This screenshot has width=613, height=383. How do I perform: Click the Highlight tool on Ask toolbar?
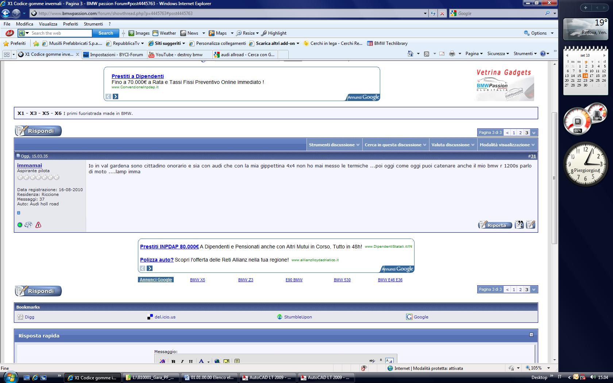pyautogui.click(x=274, y=33)
